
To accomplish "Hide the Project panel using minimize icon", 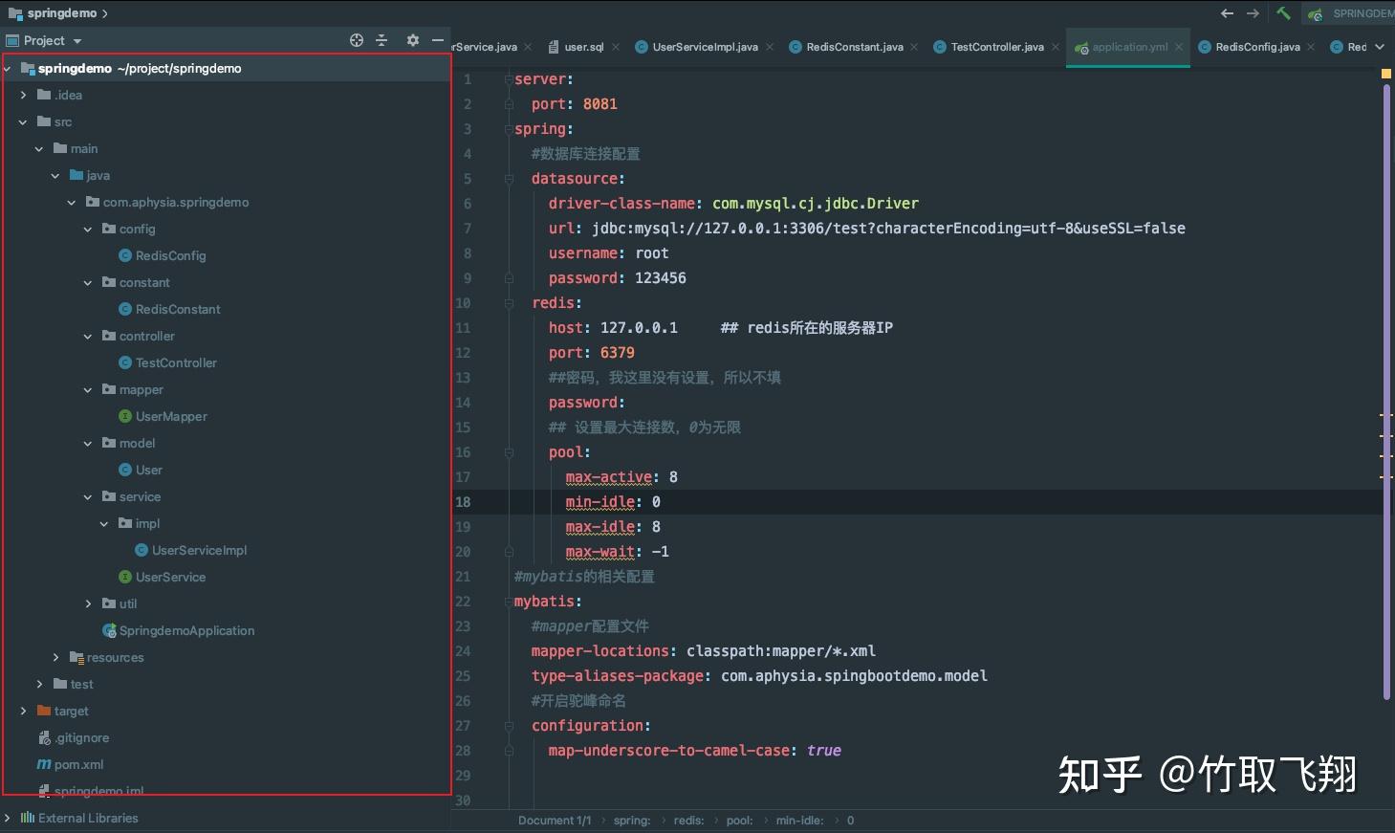I will pos(438,40).
